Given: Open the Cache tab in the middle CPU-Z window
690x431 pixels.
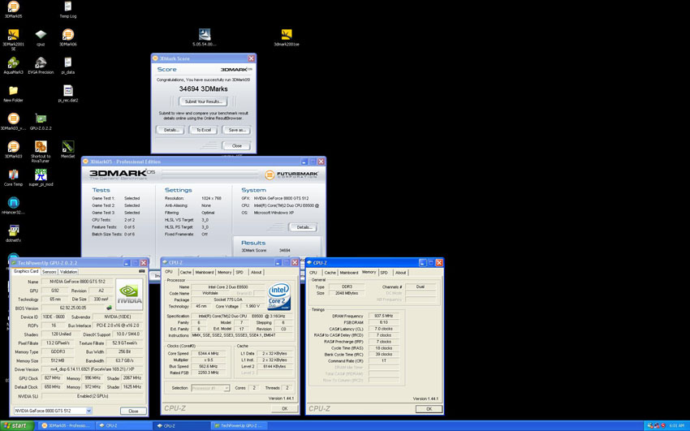Looking at the screenshot, I should [186, 272].
